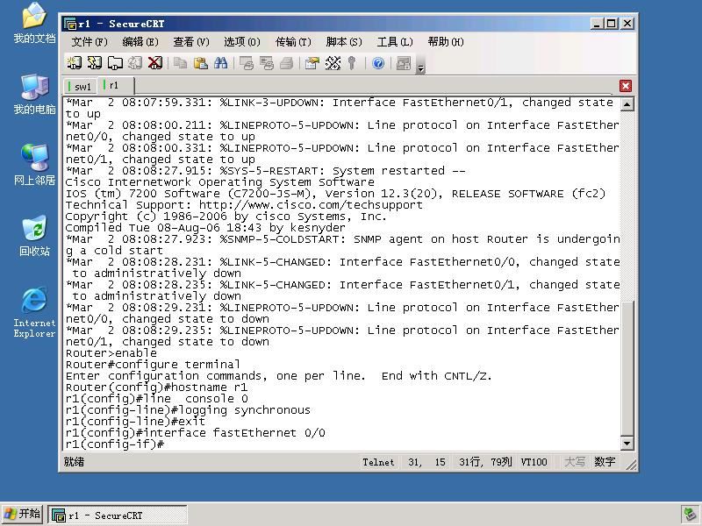
Task: Click terminal scrollbar up arrow
Action: (x=627, y=104)
